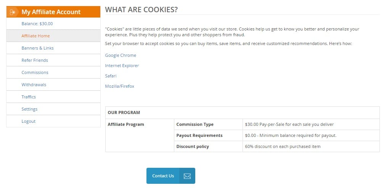Viewport: 381px width, 188px height.
Task: Open Internet Explorer cookie instructions link
Action: click(122, 66)
